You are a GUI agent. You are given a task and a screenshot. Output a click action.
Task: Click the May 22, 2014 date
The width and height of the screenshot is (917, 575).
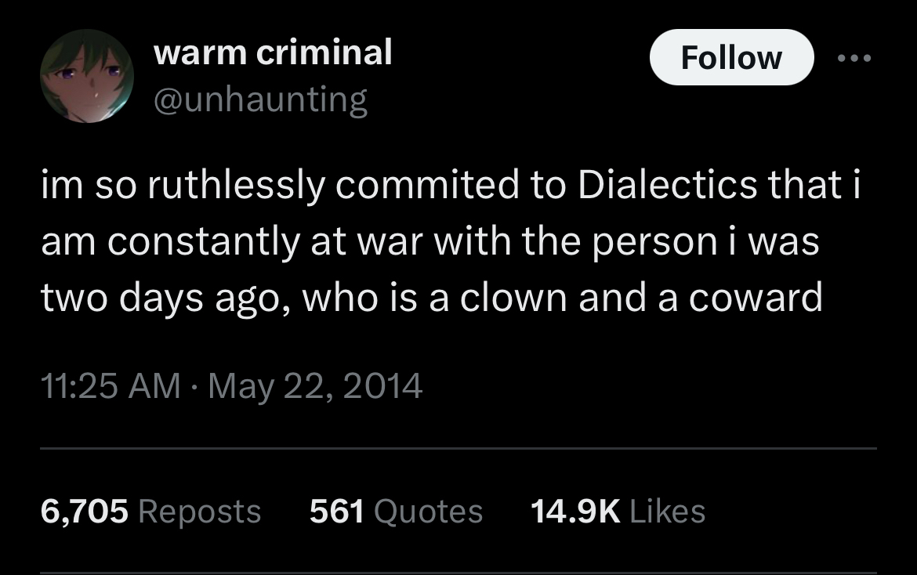pyautogui.click(x=315, y=385)
